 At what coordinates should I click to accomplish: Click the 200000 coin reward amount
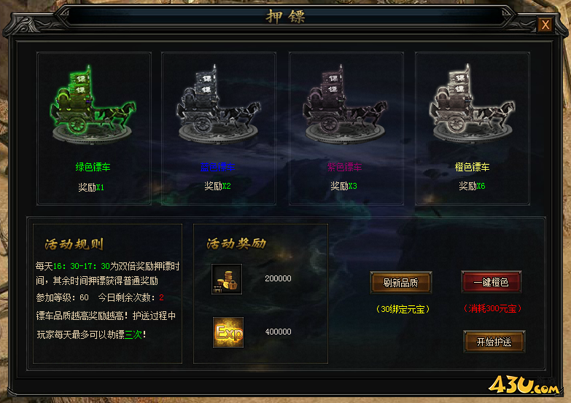(278, 278)
